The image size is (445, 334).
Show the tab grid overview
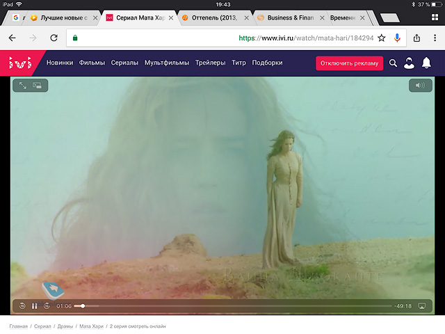(x=435, y=17)
